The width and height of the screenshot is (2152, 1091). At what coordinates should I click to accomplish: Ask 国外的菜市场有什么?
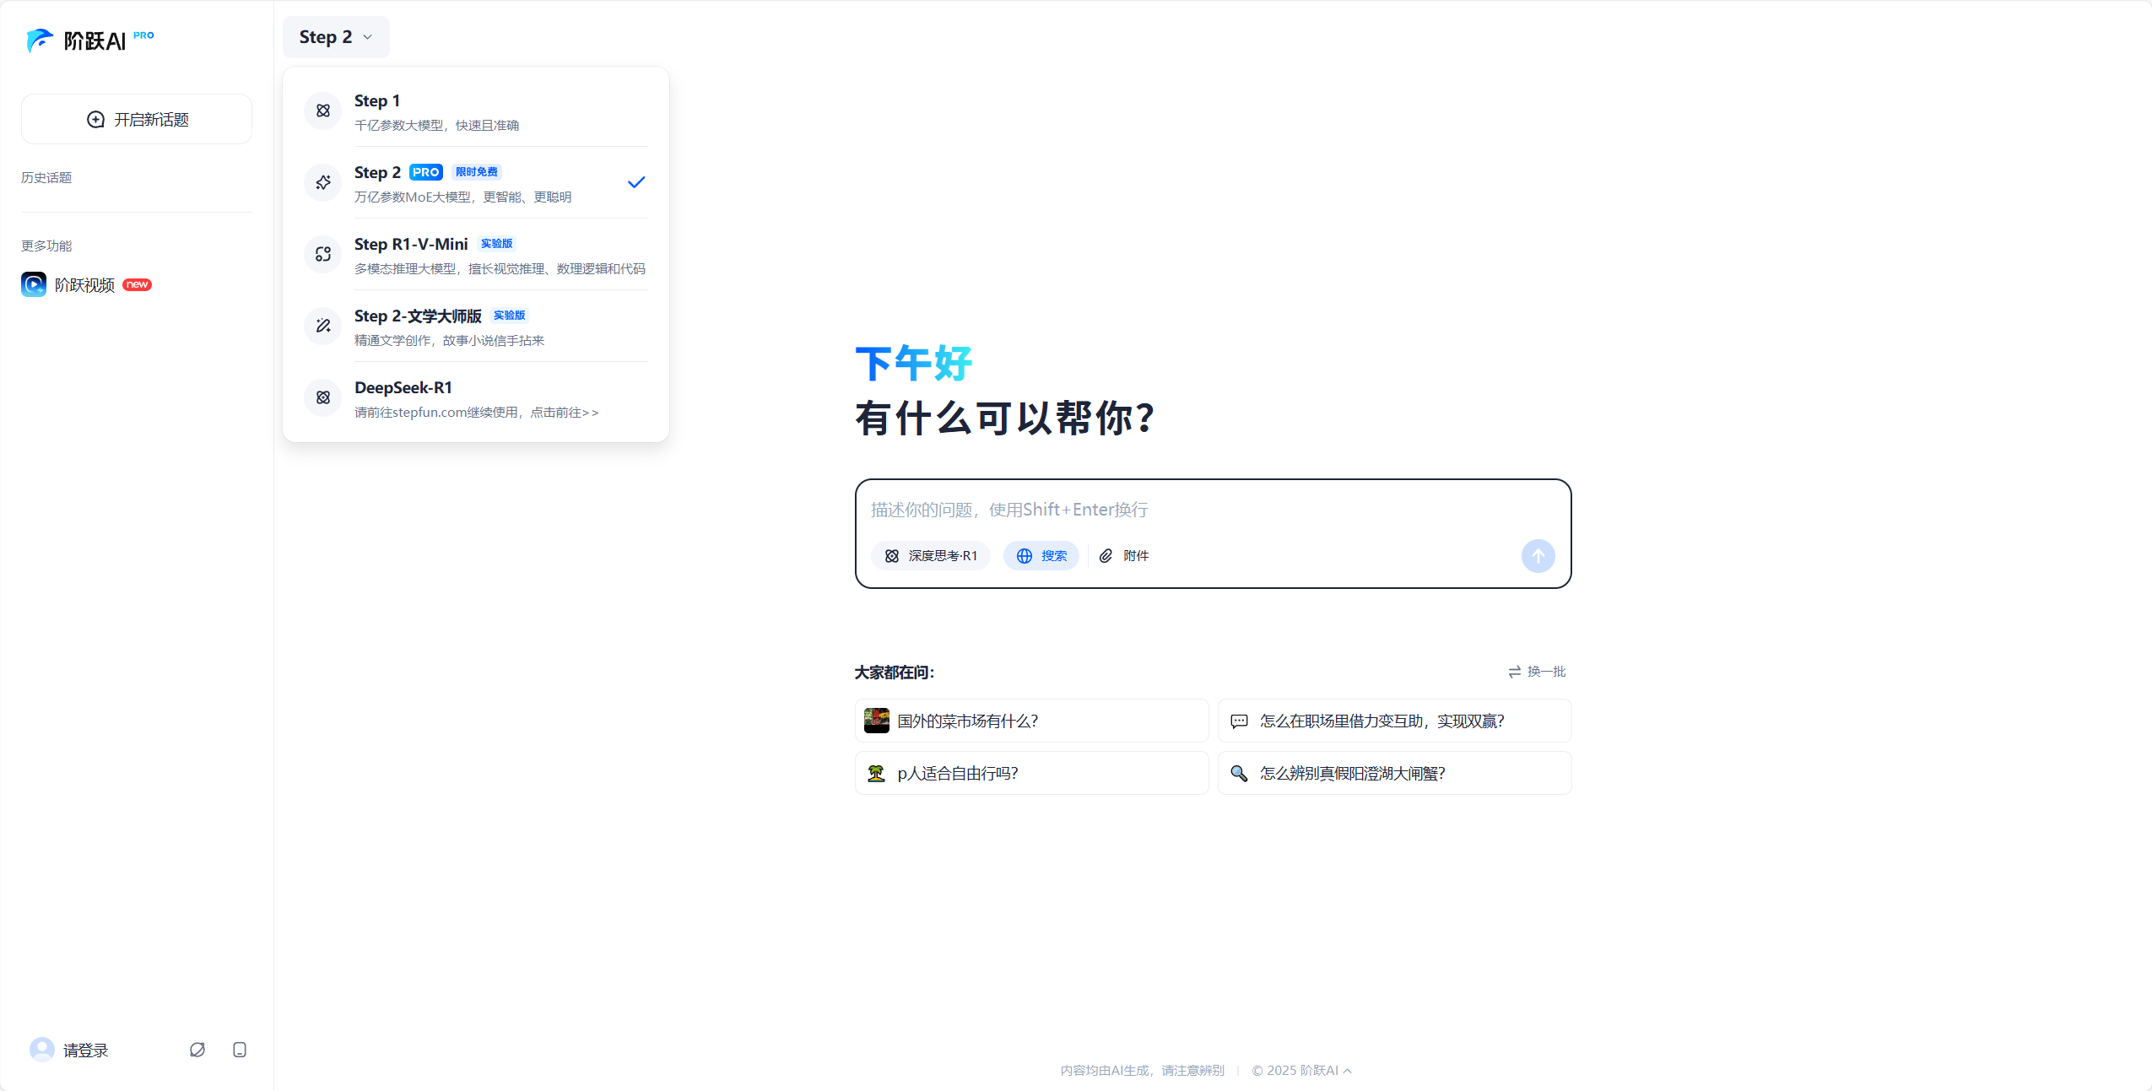(x=1031, y=721)
